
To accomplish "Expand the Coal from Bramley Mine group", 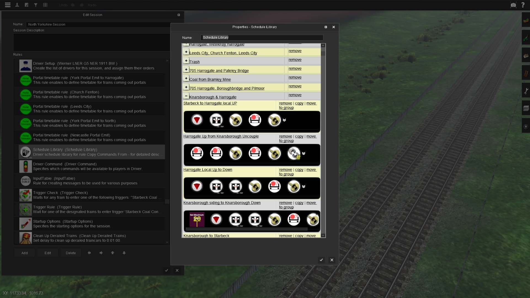I will coord(186,79).
